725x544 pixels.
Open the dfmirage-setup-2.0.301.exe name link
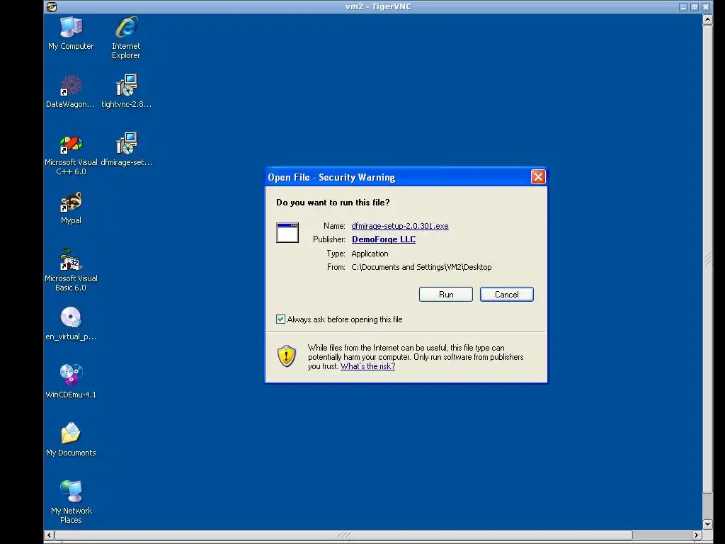pos(400,226)
